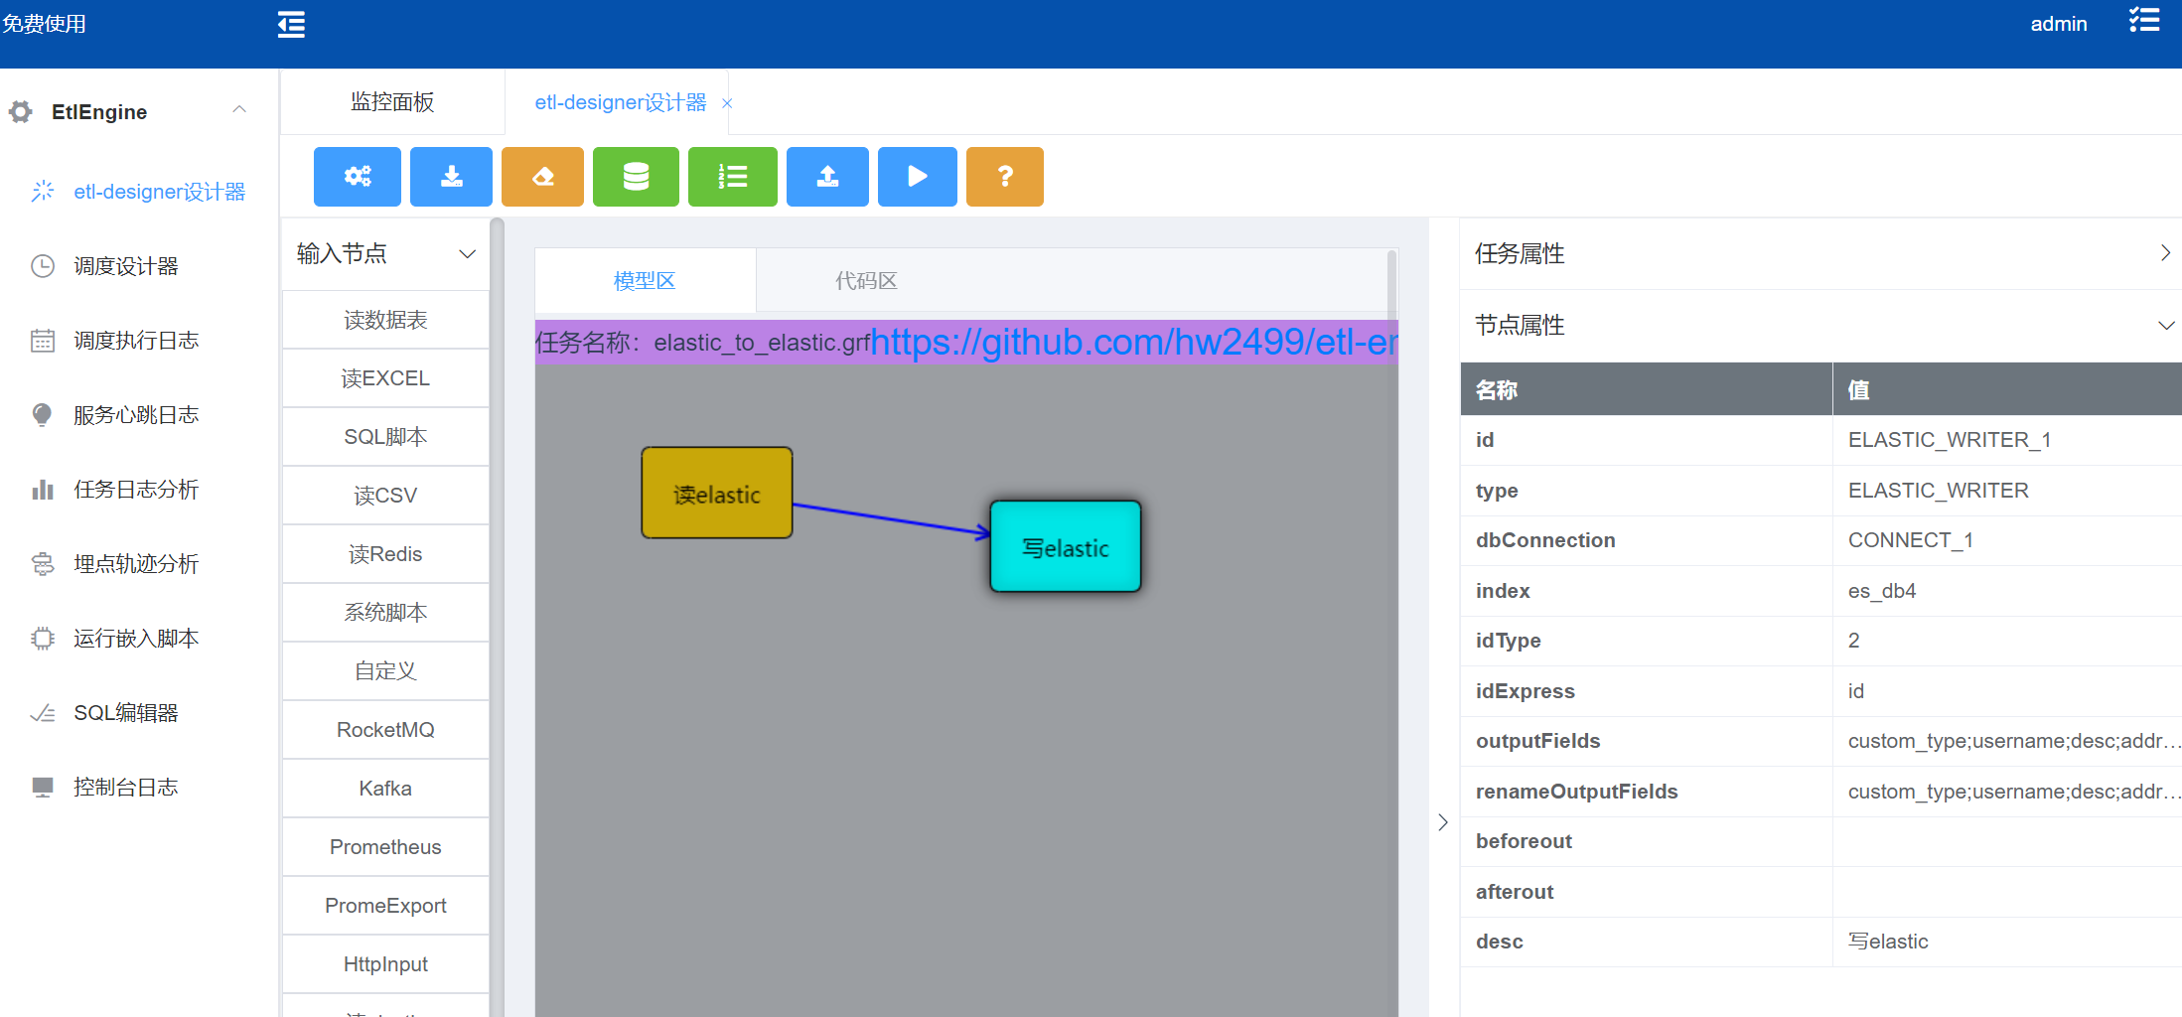Select the 系统脚本 input node
2182x1017 pixels.
[385, 613]
